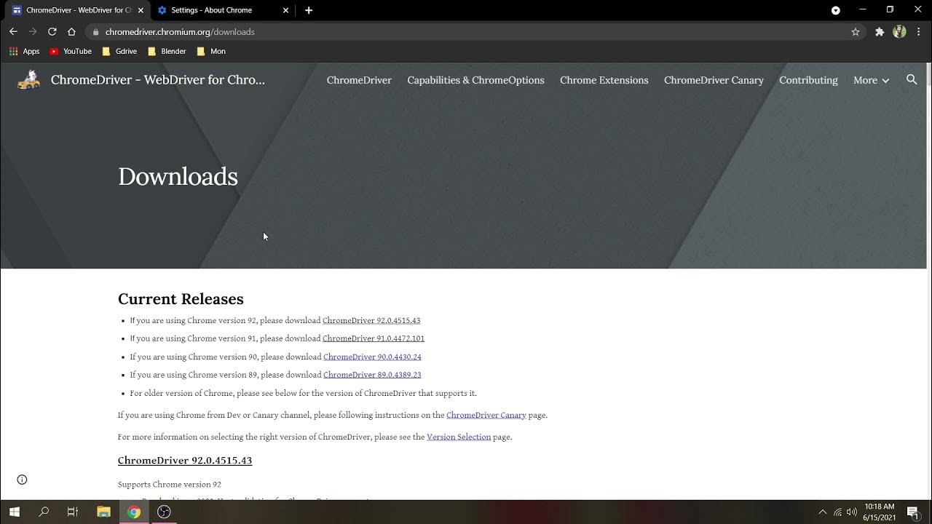The image size is (932, 524).
Task: Click the Wi-Fi network tray icon
Action: tap(837, 512)
